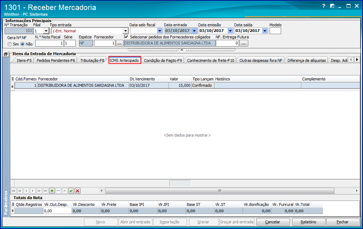Open column chooser icon in Totais da Nota

click(12, 204)
